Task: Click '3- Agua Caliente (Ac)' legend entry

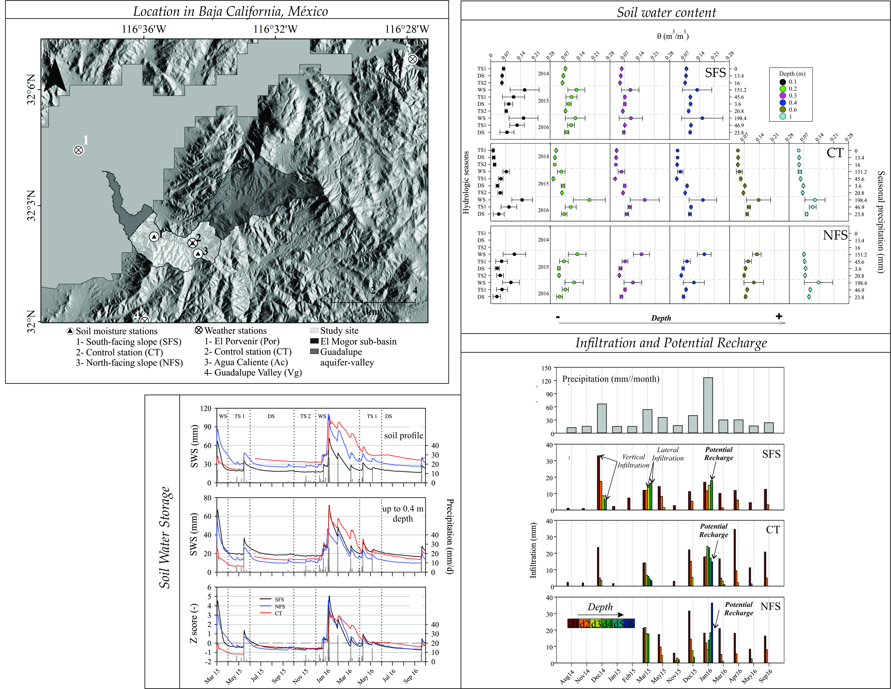Action: (246, 362)
